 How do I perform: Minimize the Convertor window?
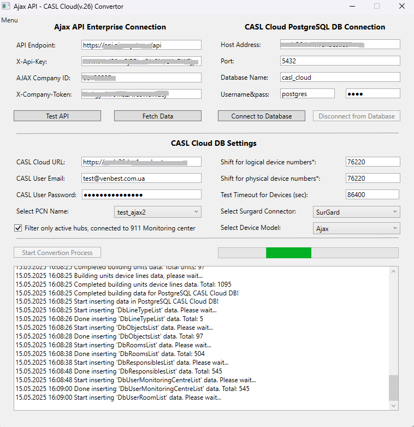pyautogui.click(x=352, y=6)
